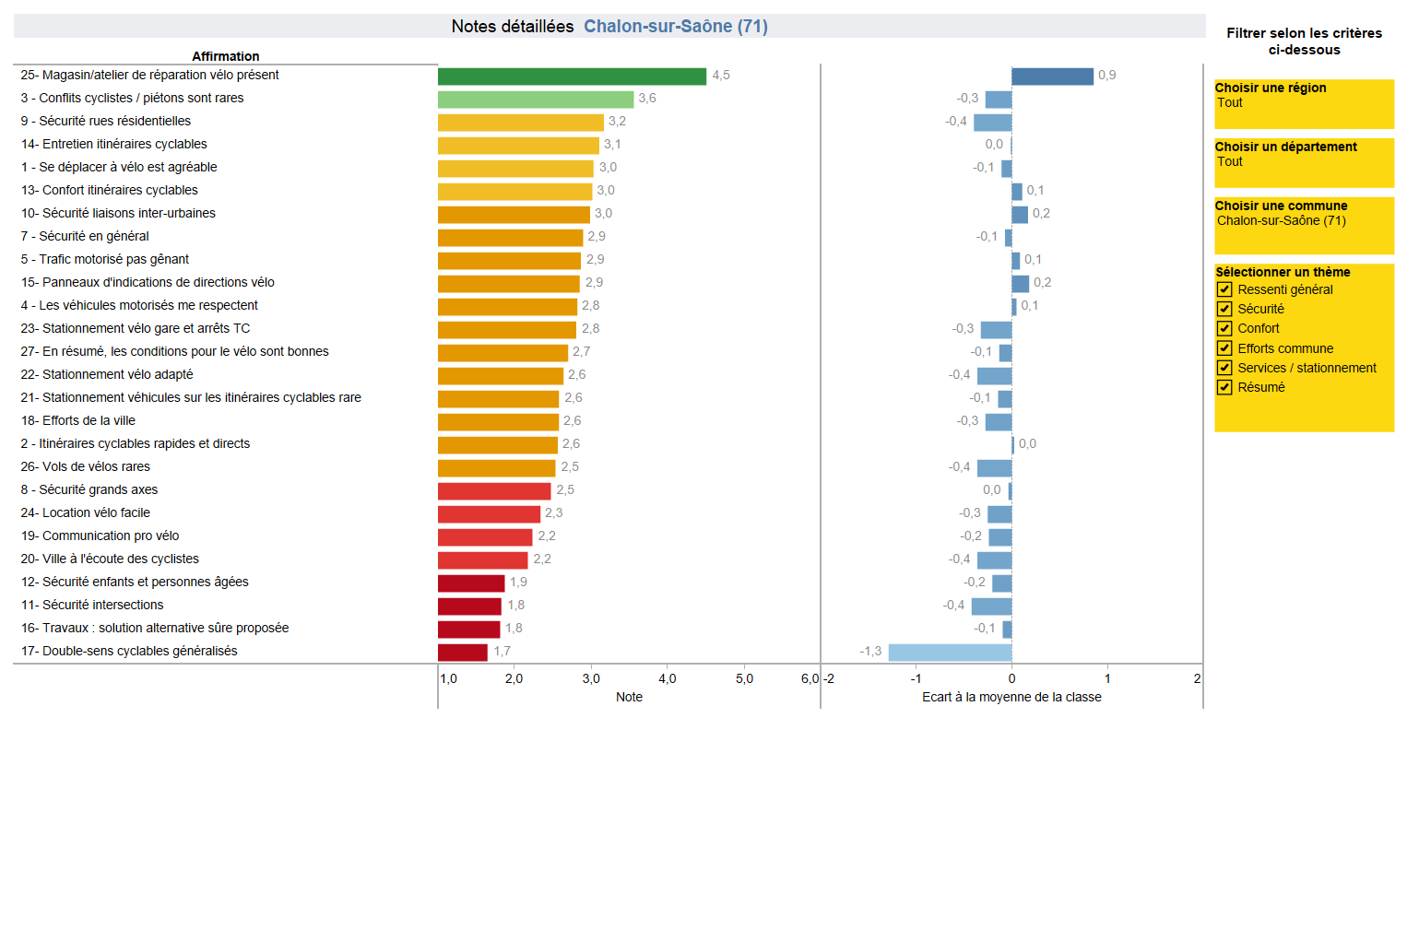Select the dark blue 0,9 deviation bar
Image resolution: width=1407 pixels, height=930 pixels.
pos(1052,77)
